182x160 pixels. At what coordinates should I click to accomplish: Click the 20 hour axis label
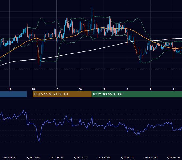80,89
